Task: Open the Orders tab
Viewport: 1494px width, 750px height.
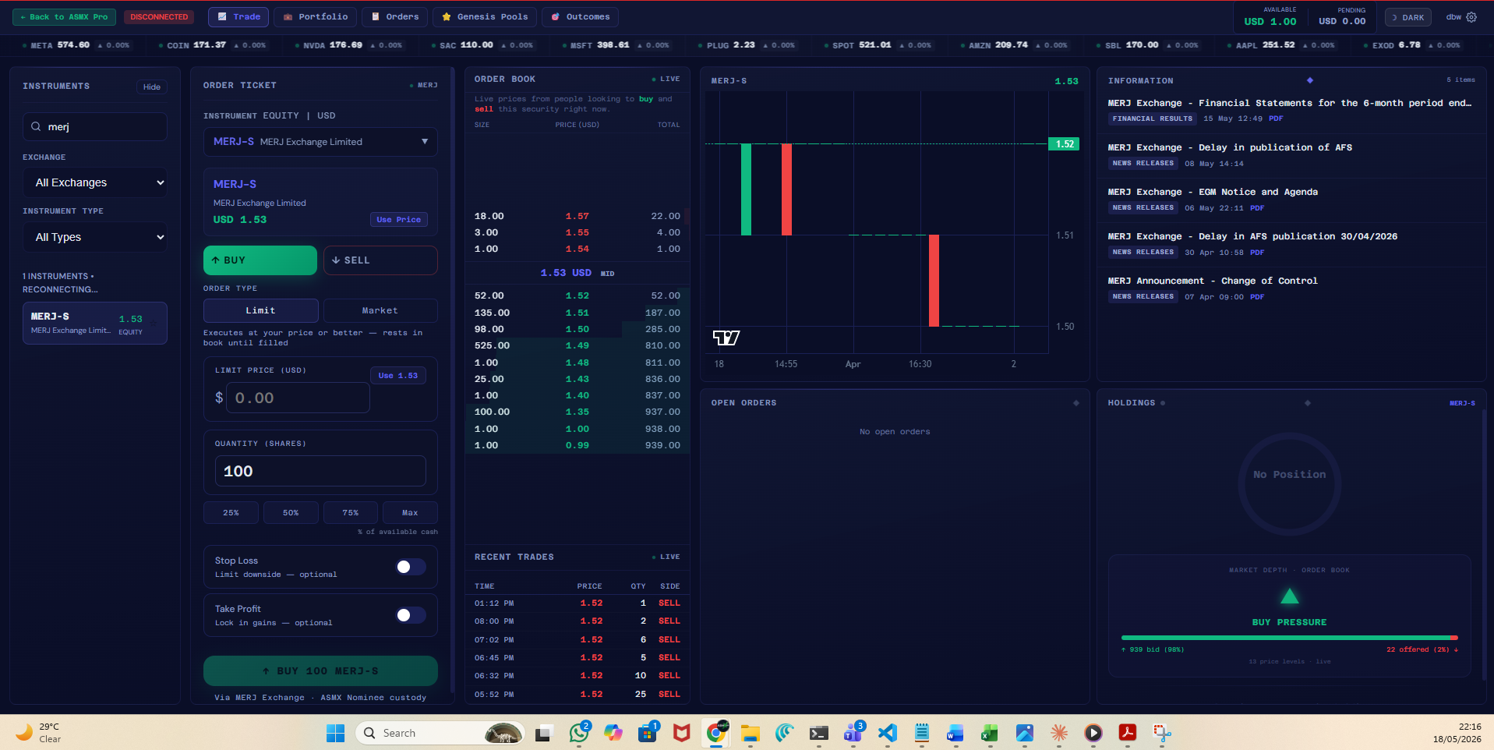Action: pyautogui.click(x=395, y=16)
